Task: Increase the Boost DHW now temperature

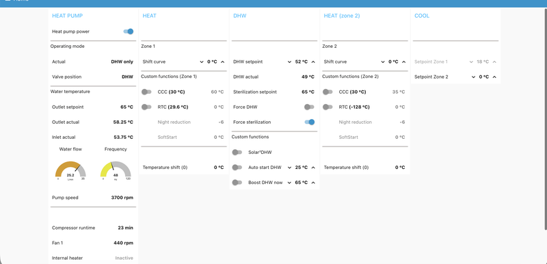Action: pyautogui.click(x=313, y=183)
